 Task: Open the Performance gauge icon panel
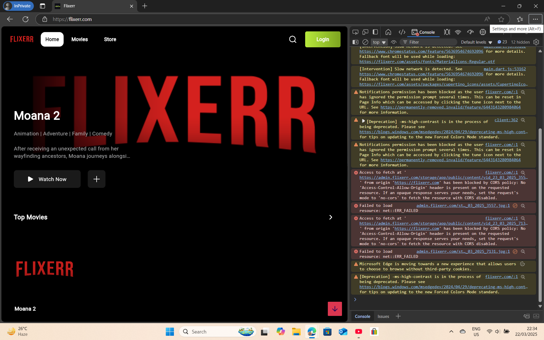pyautogui.click(x=470, y=32)
